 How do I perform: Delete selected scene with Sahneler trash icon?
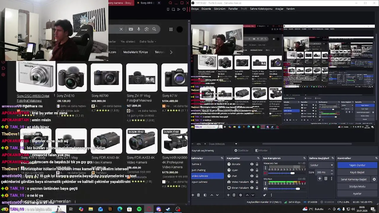pos(198,195)
